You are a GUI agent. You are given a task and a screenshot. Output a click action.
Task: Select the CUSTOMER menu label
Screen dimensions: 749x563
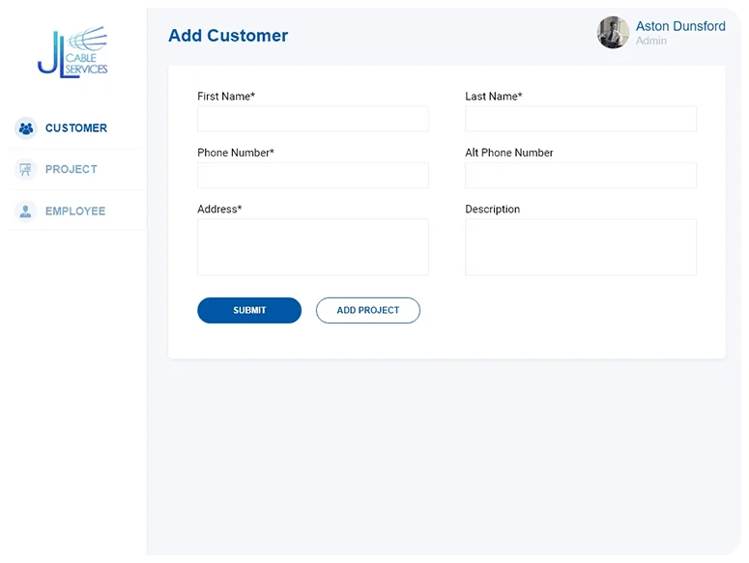click(x=76, y=127)
